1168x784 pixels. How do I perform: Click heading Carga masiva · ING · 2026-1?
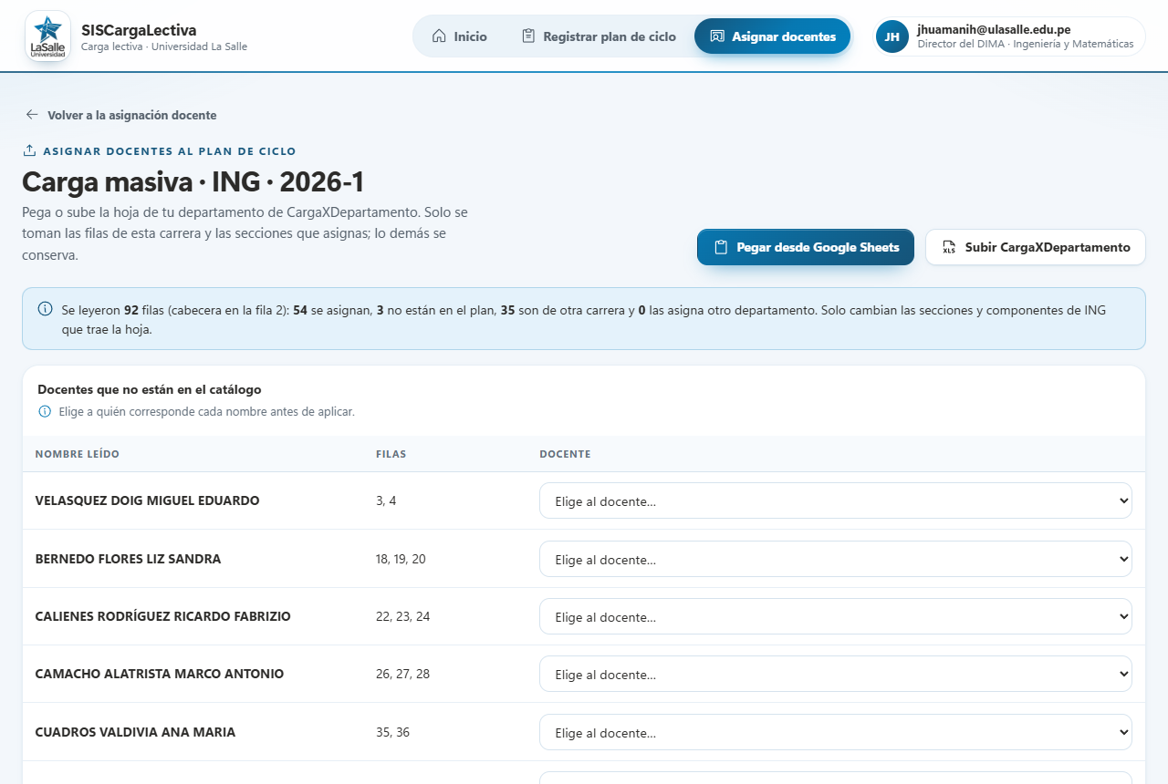[193, 182]
